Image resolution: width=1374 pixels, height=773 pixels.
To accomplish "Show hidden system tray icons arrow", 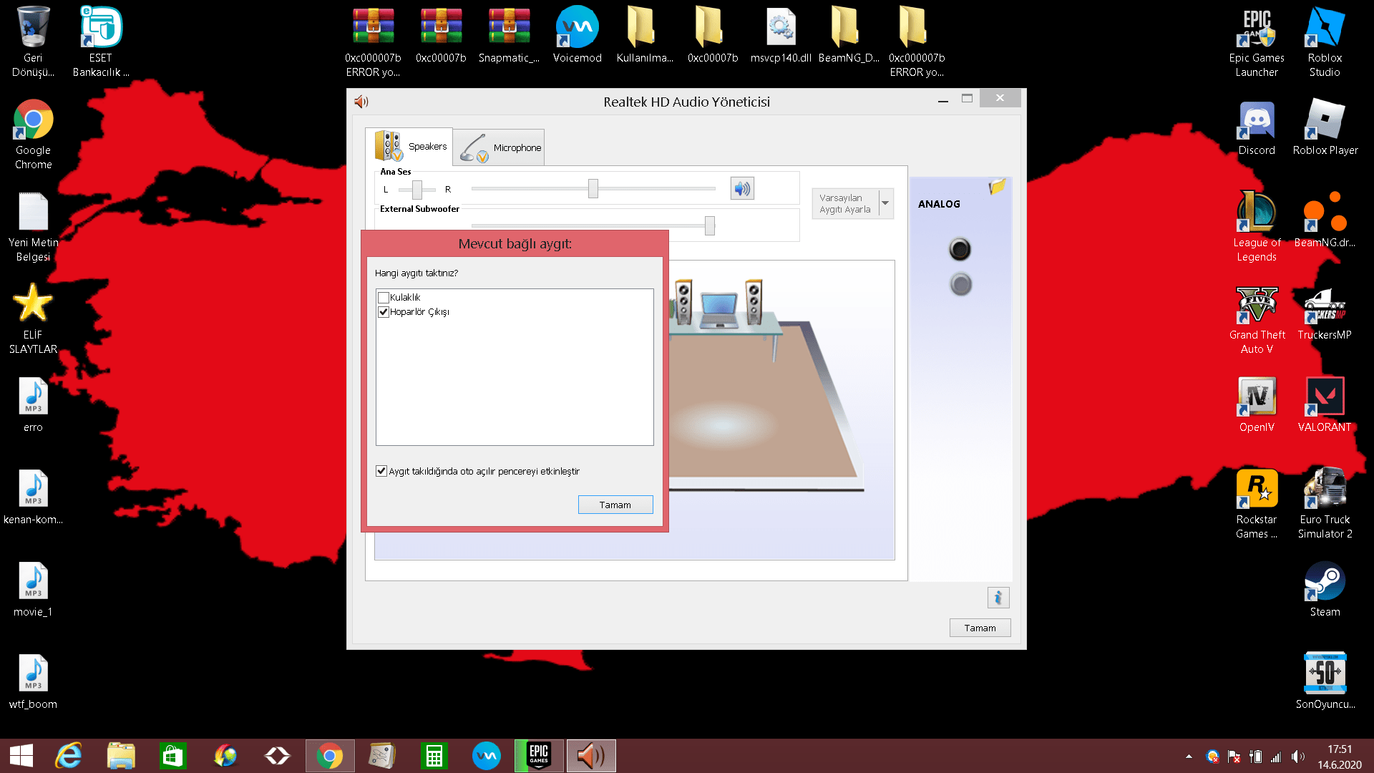I will [1189, 757].
